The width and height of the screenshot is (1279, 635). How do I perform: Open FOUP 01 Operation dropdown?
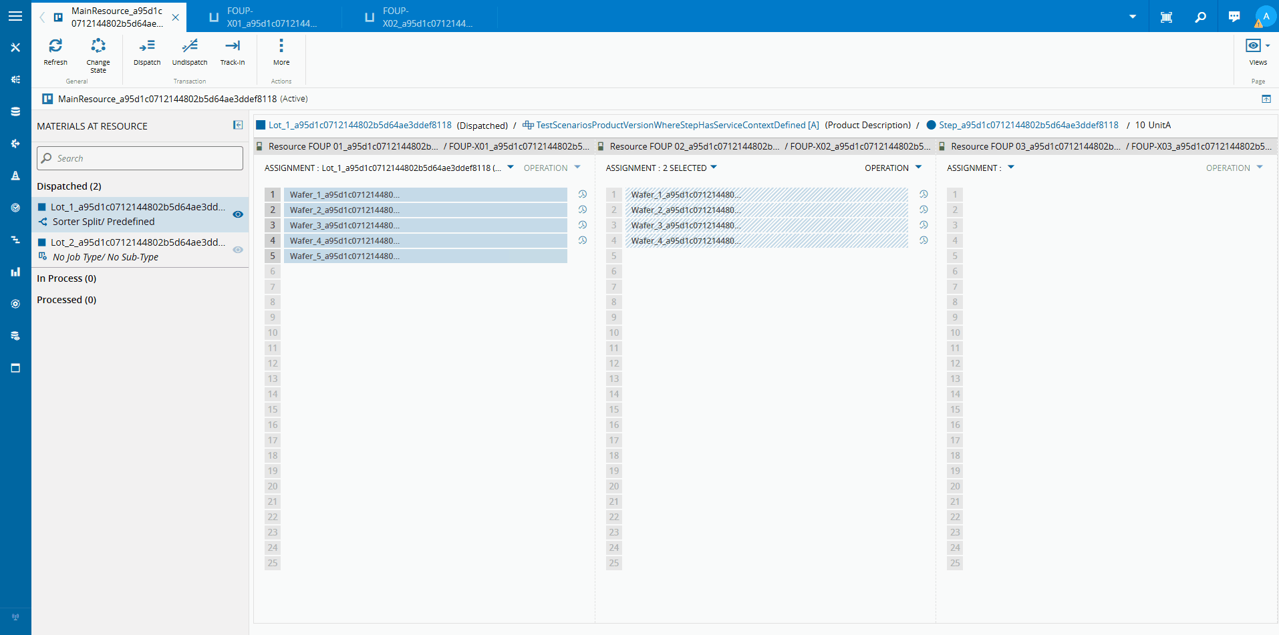click(577, 168)
